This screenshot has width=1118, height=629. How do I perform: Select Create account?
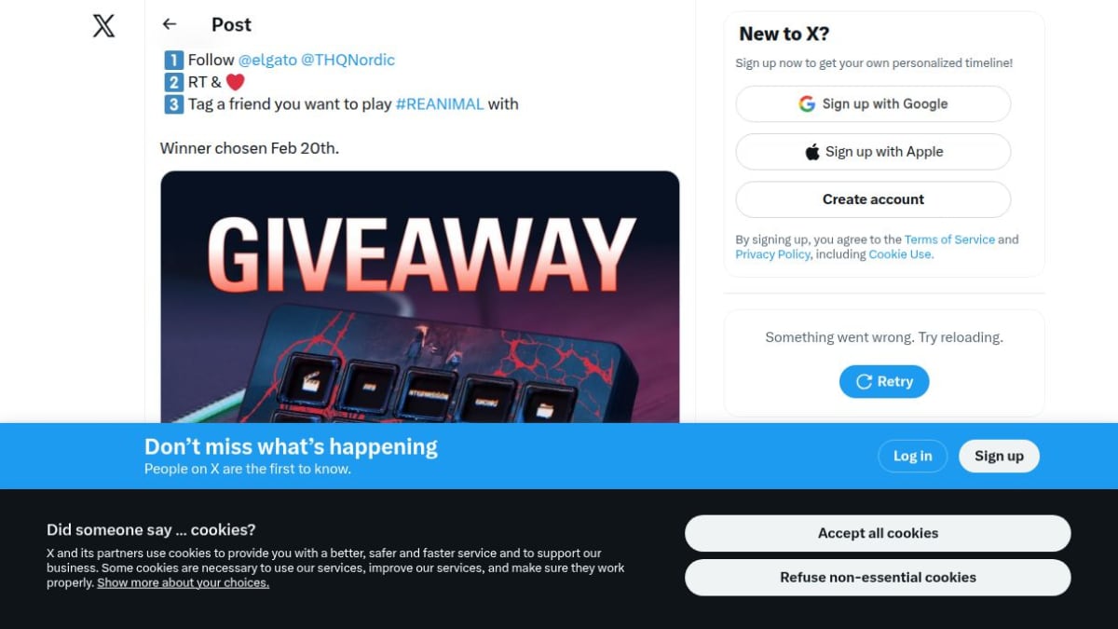point(873,199)
